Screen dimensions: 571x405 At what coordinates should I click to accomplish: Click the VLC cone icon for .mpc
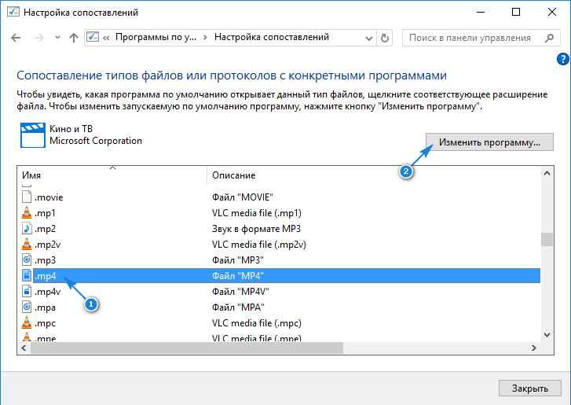pyautogui.click(x=27, y=322)
